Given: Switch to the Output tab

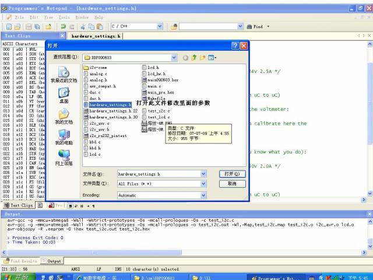Looking at the screenshot, I should (54, 261).
